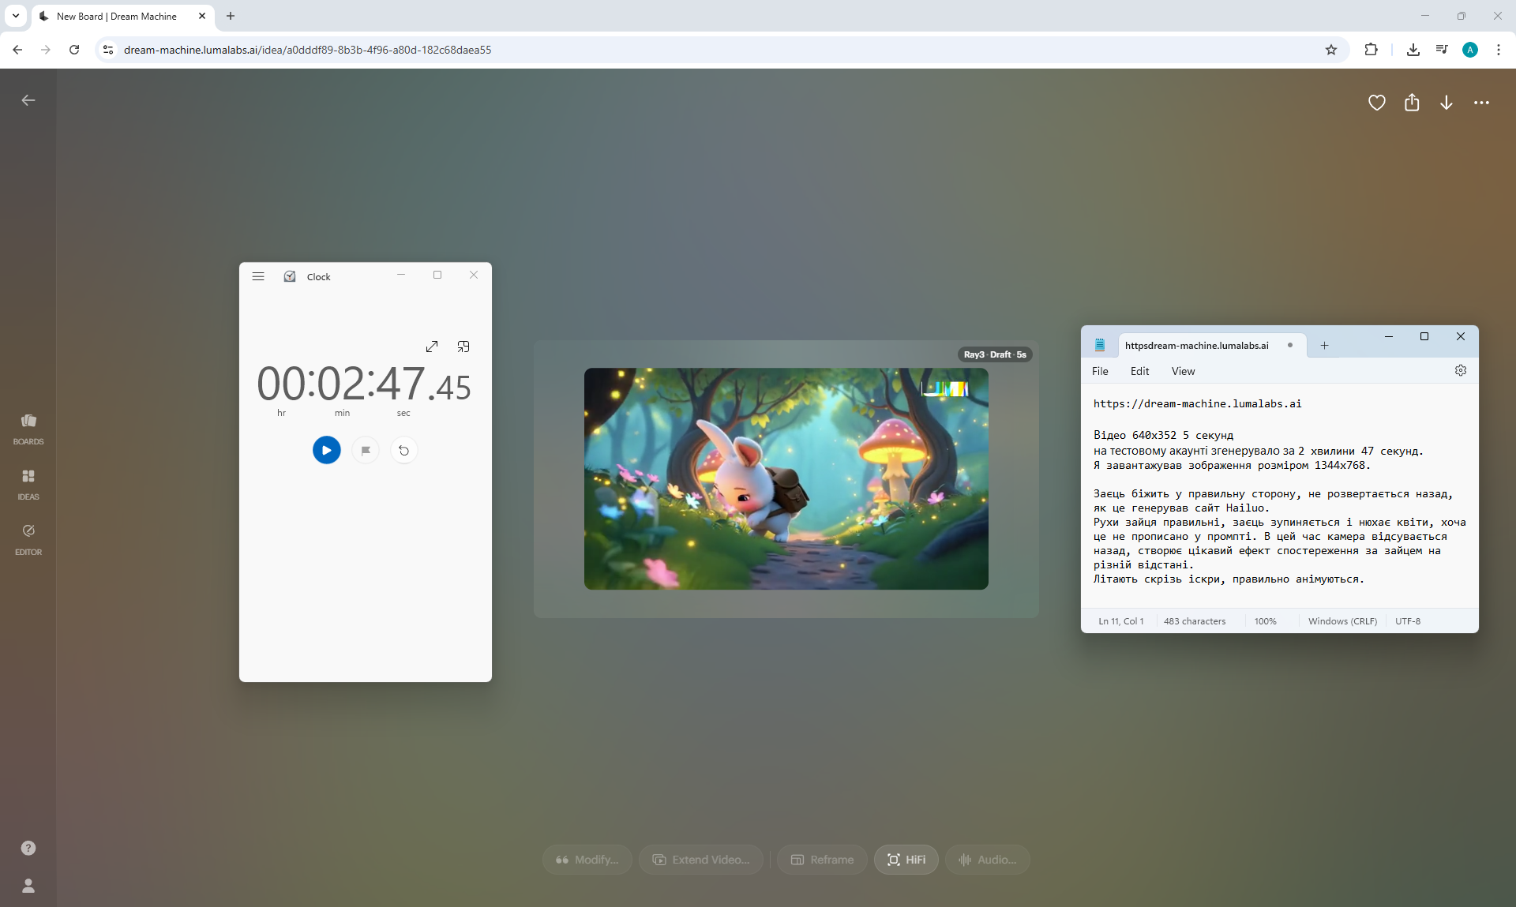Open the user profile icon in sidebar
1516x907 pixels.
tap(28, 886)
